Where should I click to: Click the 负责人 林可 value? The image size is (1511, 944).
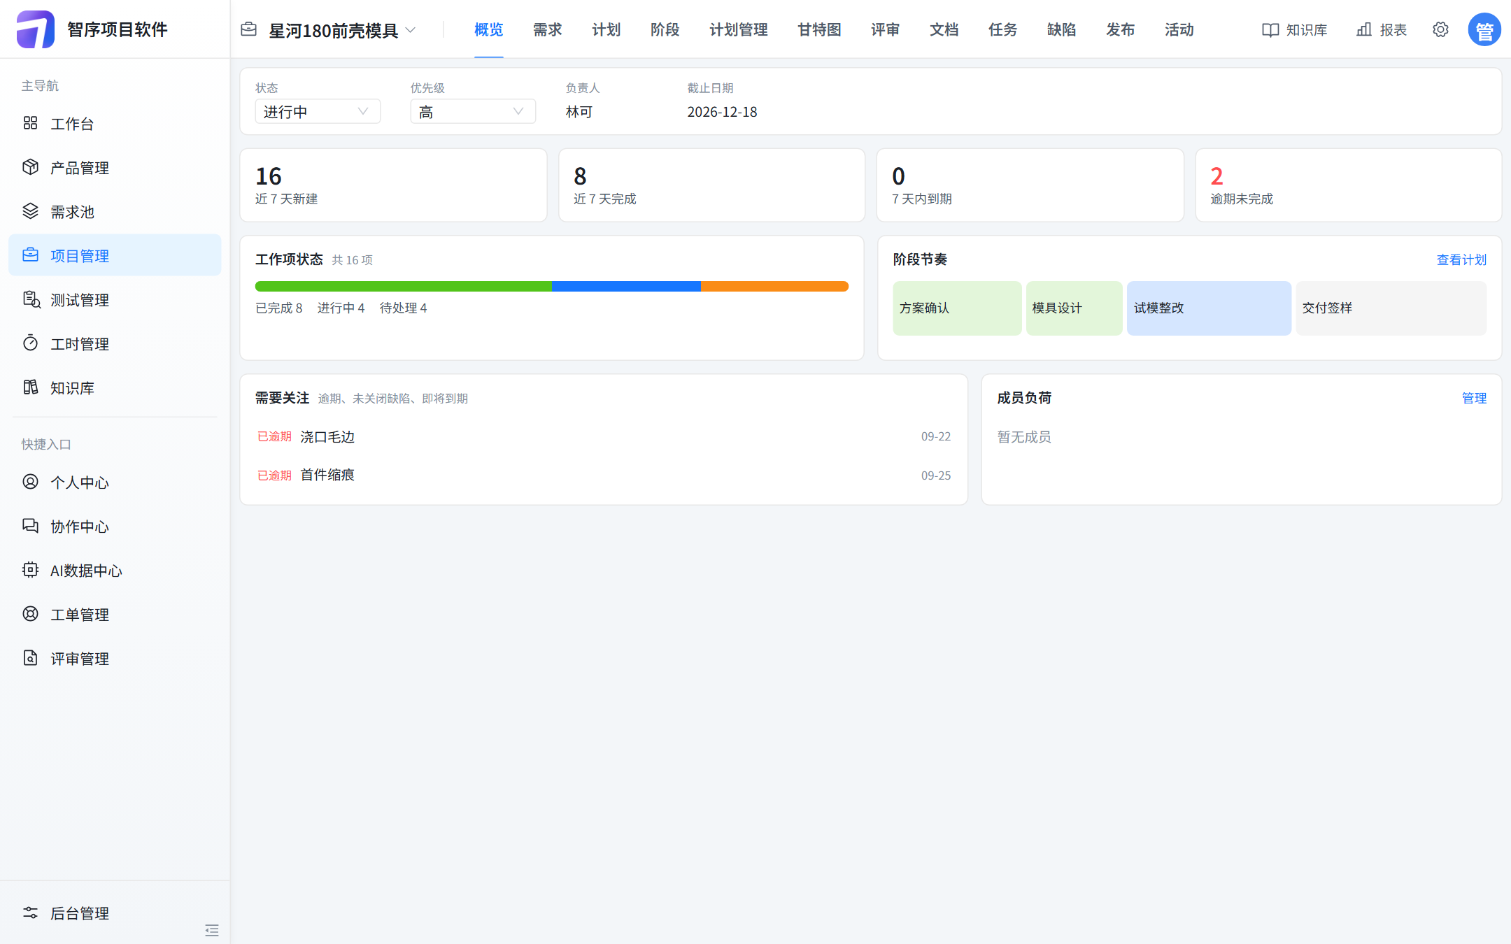579,112
